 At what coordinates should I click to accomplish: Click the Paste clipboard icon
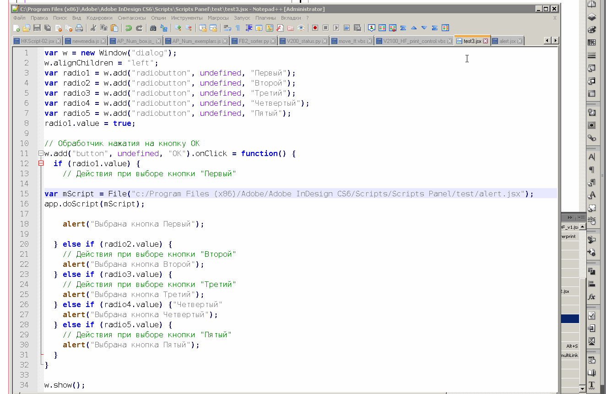(114, 28)
